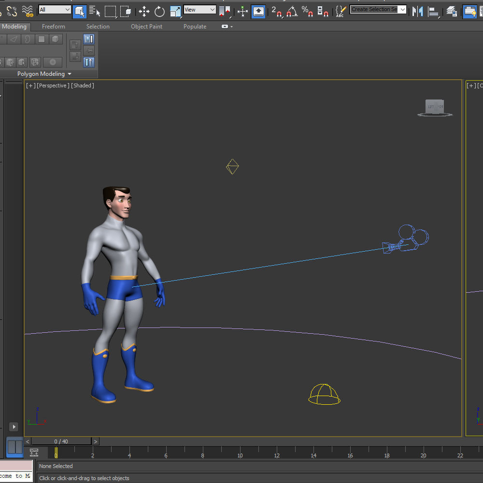Screen dimensions: 483x483
Task: Open the [+] menu of Perspective viewport
Action: coord(30,85)
